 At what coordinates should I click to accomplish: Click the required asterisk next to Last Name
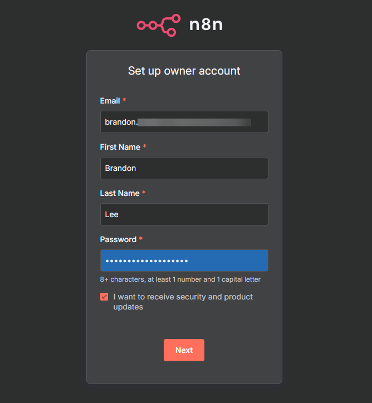144,193
